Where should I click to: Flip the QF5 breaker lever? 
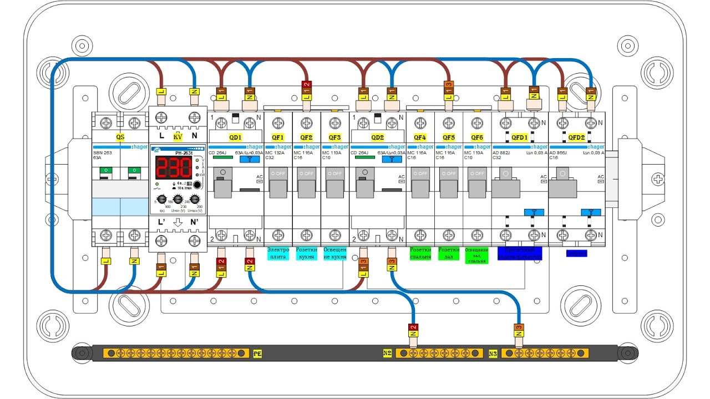(448, 182)
